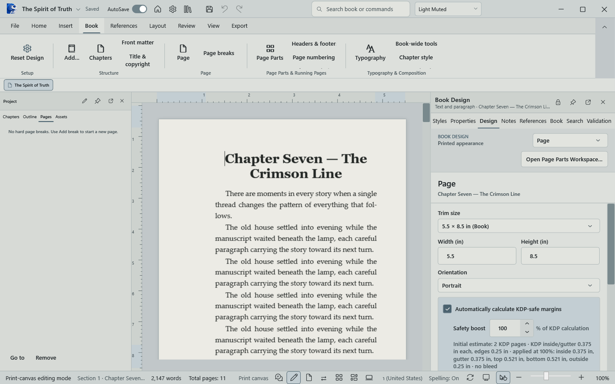The width and height of the screenshot is (615, 384).
Task: Collapse the ribbon with the chevron
Action: click(x=604, y=27)
